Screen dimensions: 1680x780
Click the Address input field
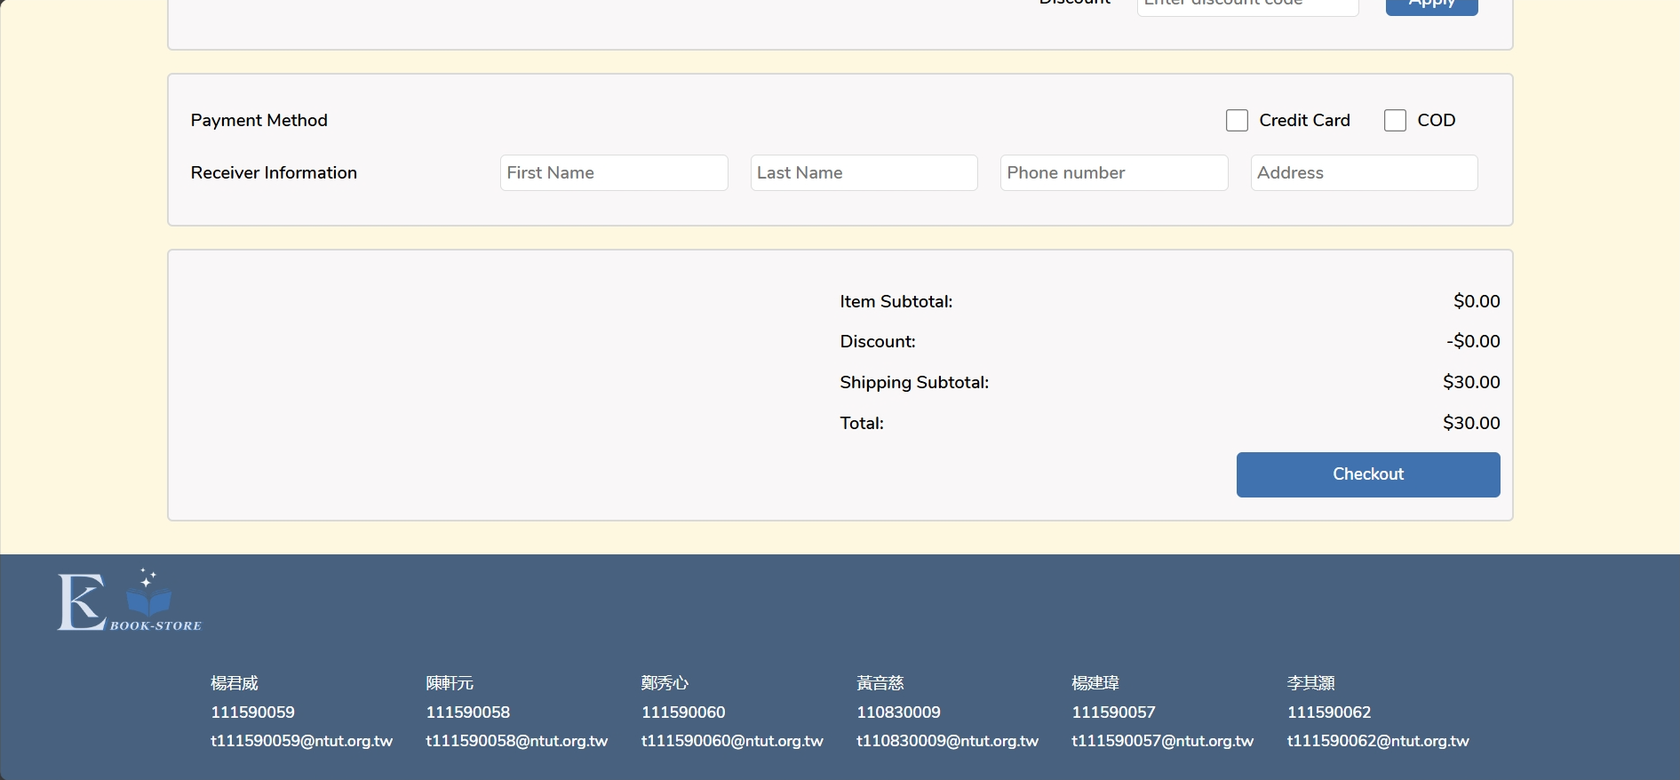pyautogui.click(x=1364, y=173)
